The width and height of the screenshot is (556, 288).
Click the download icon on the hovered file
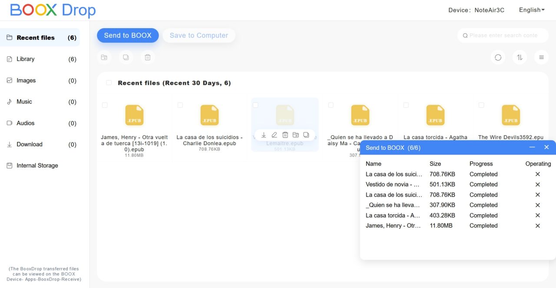tap(264, 135)
